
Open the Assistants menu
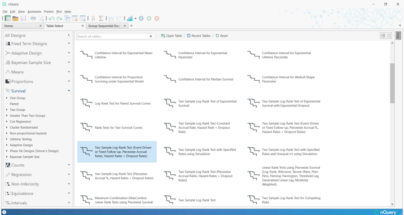point(34,12)
